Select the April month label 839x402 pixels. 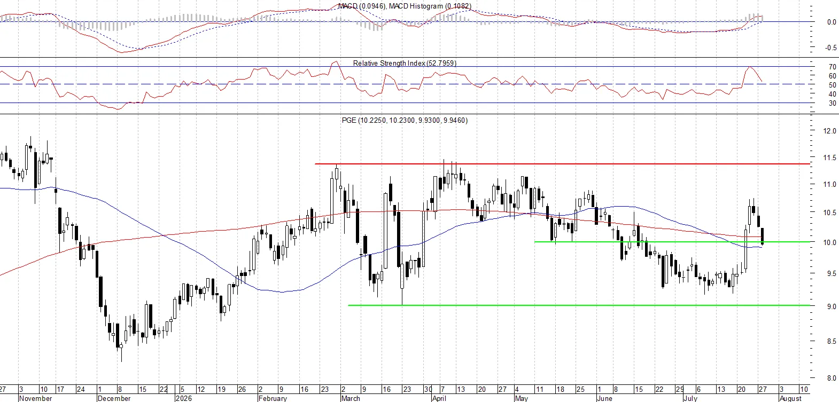point(439,398)
